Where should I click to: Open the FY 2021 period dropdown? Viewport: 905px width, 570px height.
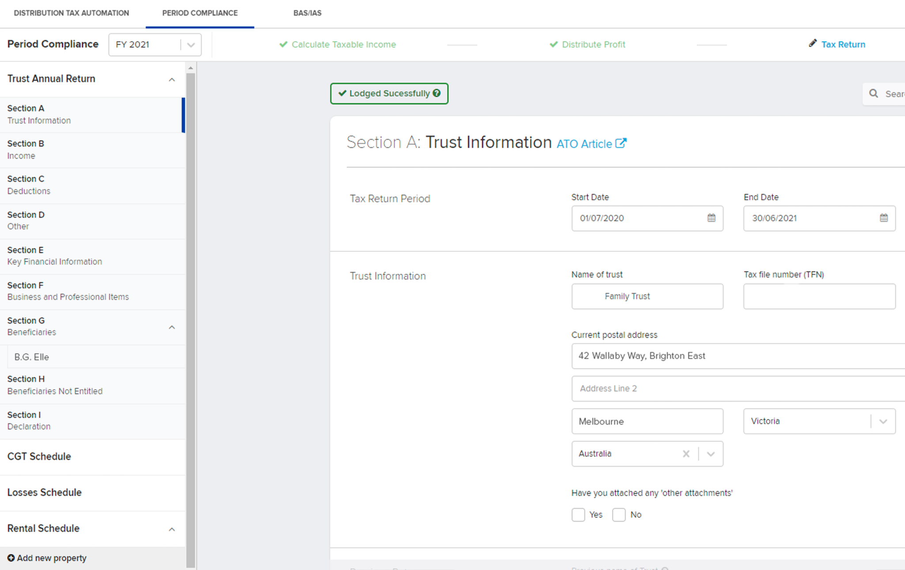190,44
